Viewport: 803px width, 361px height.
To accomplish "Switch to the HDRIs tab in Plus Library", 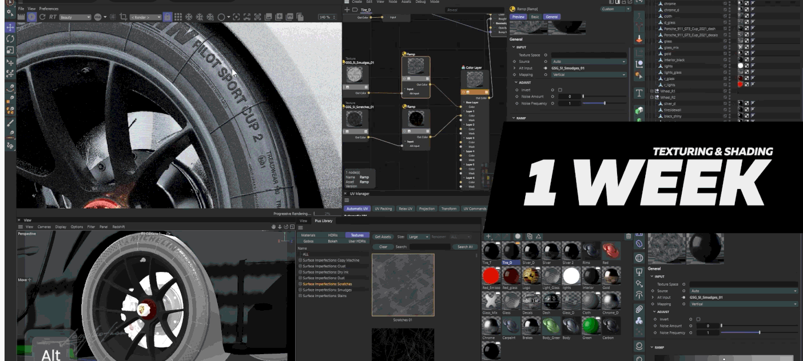I will tap(333, 235).
